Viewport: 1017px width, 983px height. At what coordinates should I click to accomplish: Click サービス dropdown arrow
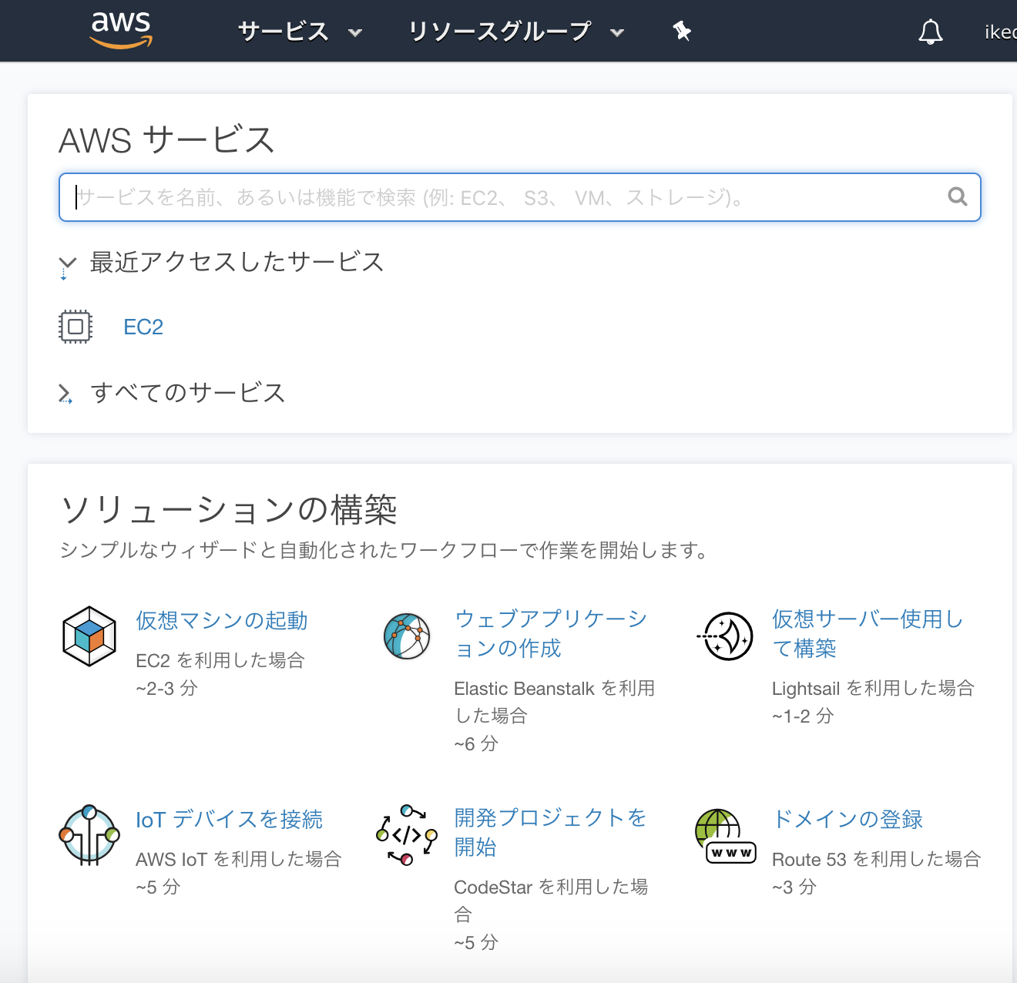click(355, 33)
